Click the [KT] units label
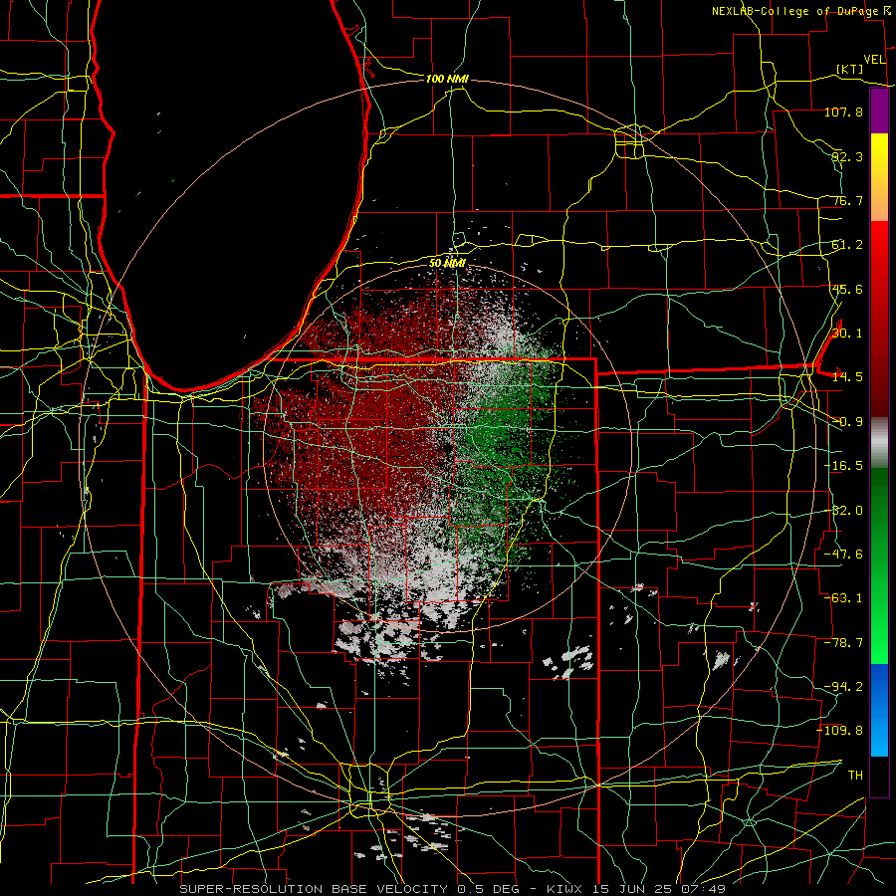 [x=850, y=69]
